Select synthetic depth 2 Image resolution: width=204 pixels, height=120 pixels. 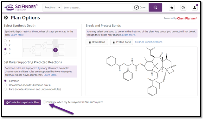[5, 45]
